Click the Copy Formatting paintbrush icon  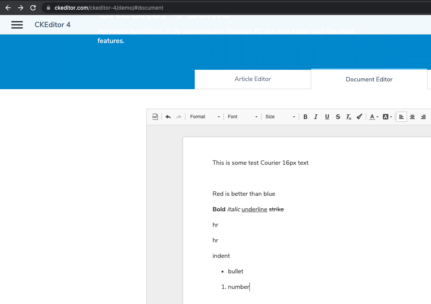[x=359, y=117]
